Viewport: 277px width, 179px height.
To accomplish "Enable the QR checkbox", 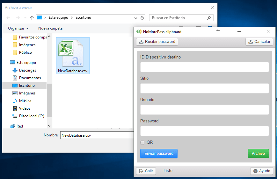I will (142, 142).
